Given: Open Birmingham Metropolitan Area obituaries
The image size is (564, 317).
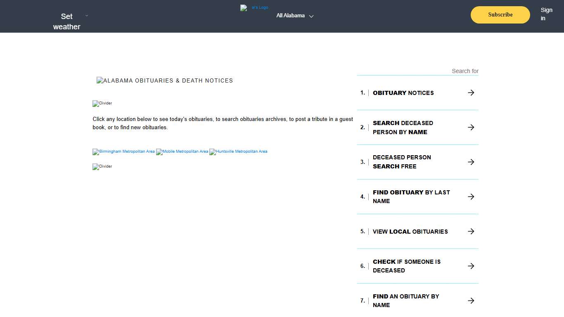Looking at the screenshot, I should [123, 151].
